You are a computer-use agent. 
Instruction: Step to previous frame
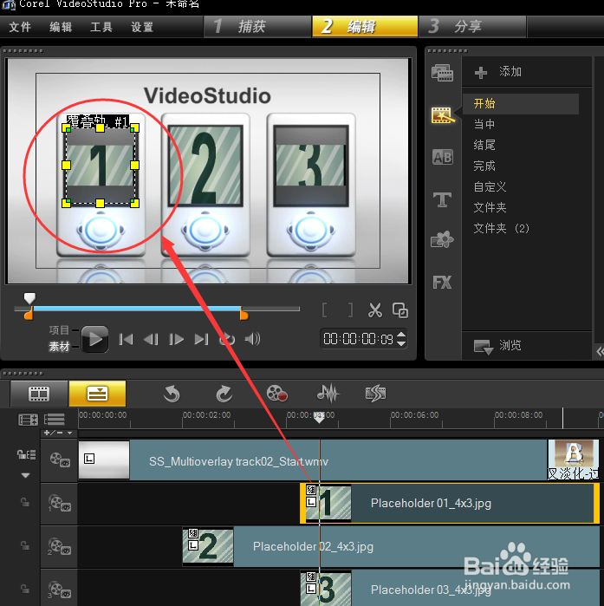coord(151,339)
